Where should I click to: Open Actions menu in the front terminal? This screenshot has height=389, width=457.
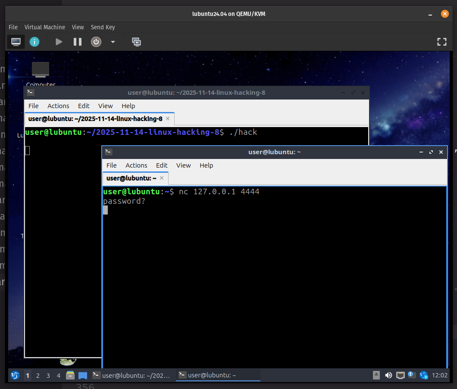point(136,165)
